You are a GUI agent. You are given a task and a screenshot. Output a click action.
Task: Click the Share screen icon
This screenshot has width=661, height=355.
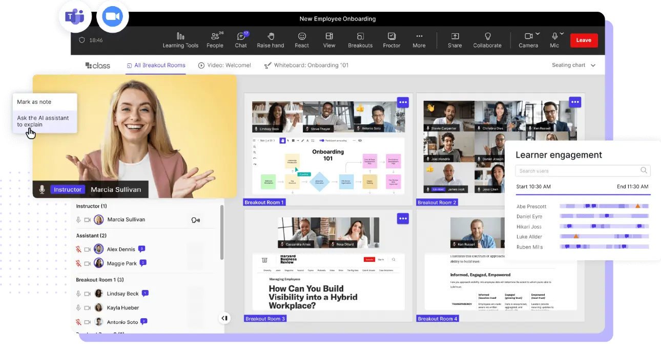(x=455, y=37)
